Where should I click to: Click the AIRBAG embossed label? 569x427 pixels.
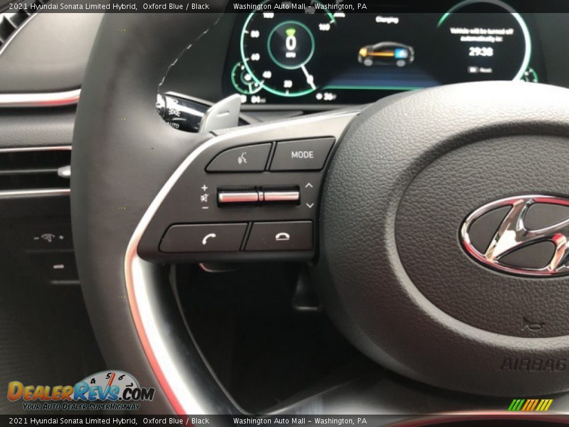coord(534,365)
